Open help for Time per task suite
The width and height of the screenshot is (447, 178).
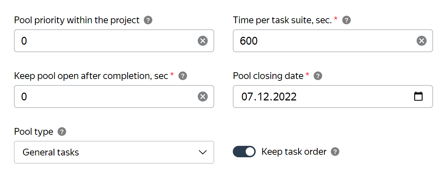coord(346,20)
